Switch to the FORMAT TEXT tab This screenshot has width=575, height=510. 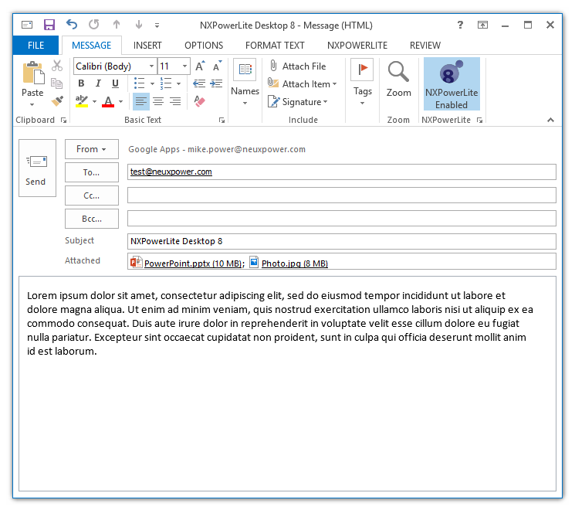coord(275,46)
